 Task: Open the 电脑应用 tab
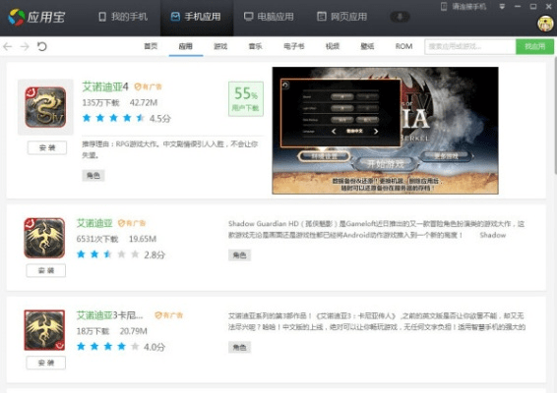(x=269, y=17)
